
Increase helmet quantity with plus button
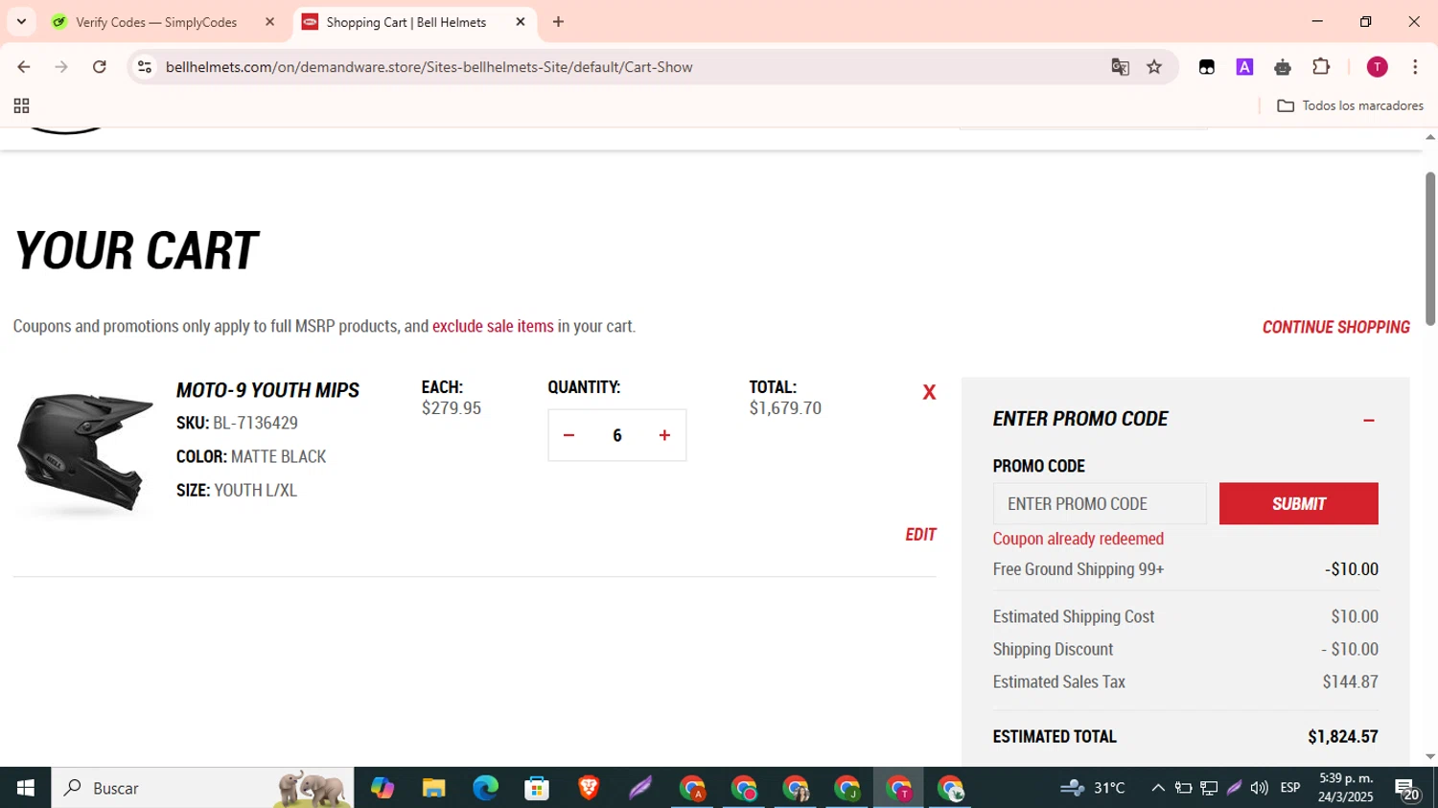tap(664, 435)
